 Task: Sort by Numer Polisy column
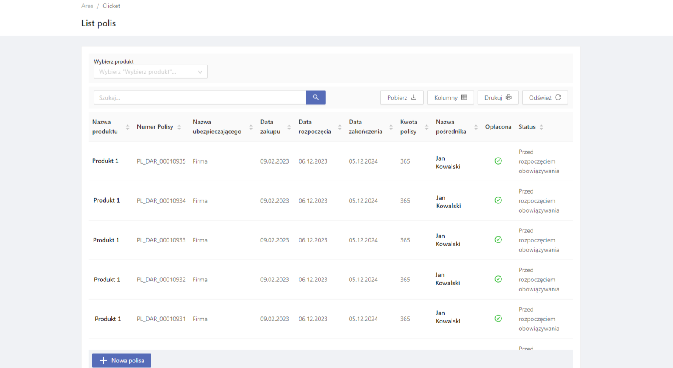pyautogui.click(x=179, y=127)
